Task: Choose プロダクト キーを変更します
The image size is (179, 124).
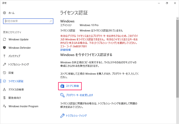Action: click(79, 95)
